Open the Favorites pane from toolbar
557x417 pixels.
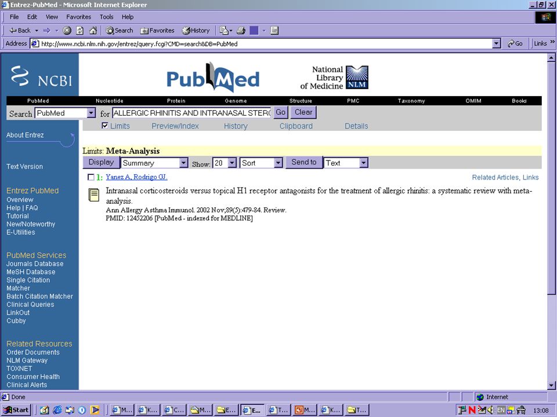click(x=157, y=31)
